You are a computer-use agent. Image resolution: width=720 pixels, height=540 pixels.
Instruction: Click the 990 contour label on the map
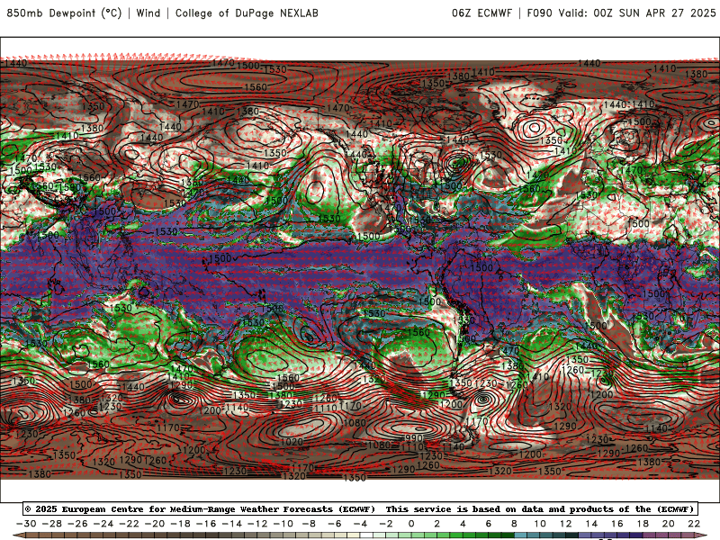(x=413, y=438)
